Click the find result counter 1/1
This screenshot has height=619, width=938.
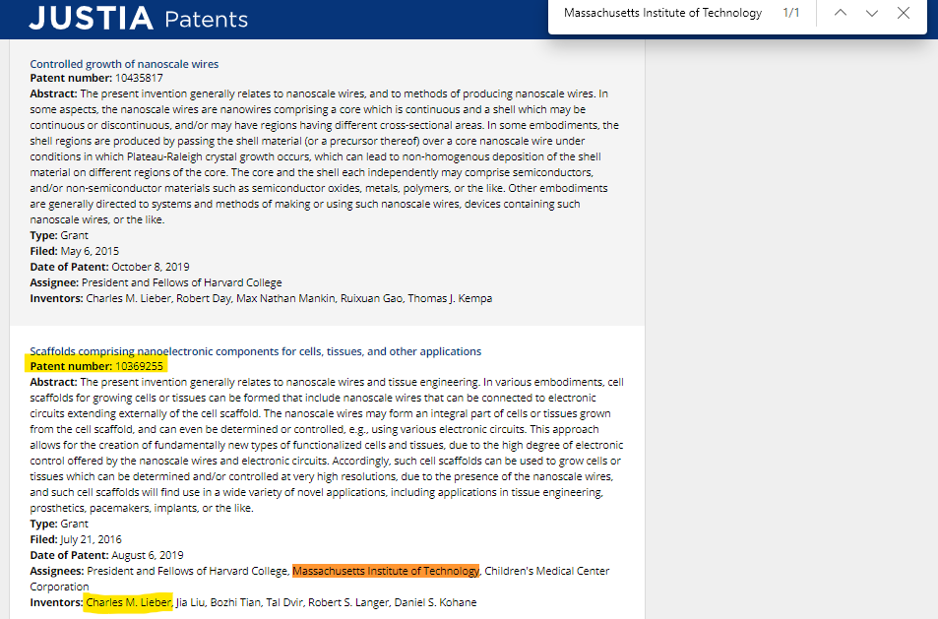(790, 13)
